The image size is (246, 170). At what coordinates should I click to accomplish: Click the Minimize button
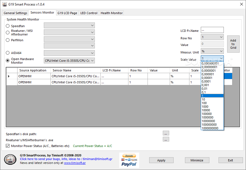197,160
